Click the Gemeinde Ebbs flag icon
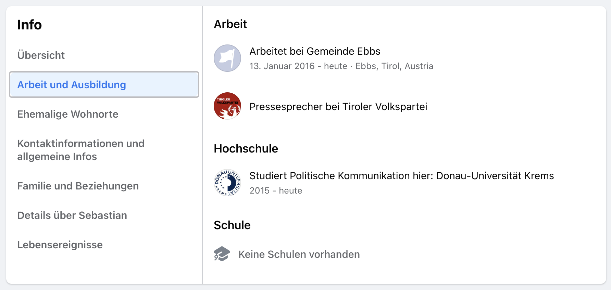 (227, 58)
